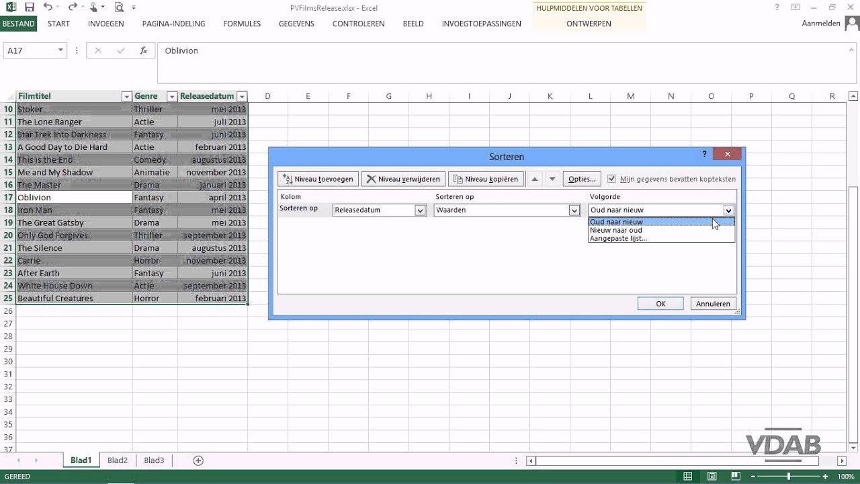Click the account avatar icon next to Aanmelden
The height and width of the screenshot is (484, 860).
pyautogui.click(x=851, y=23)
